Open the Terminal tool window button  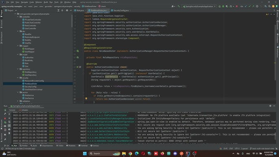tap(83, 146)
